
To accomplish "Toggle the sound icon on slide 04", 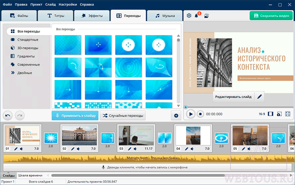I will coord(192,149).
